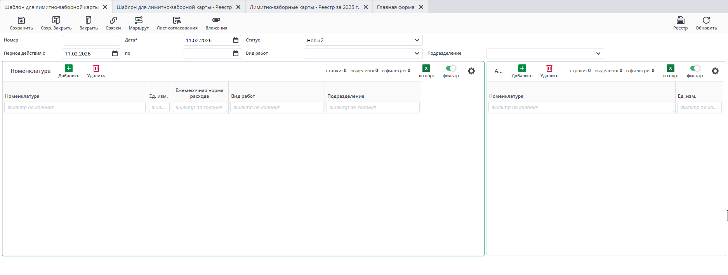Viewport: 728px width, 275px height.
Task: Open Вложения attachments icon
Action: pos(216,20)
